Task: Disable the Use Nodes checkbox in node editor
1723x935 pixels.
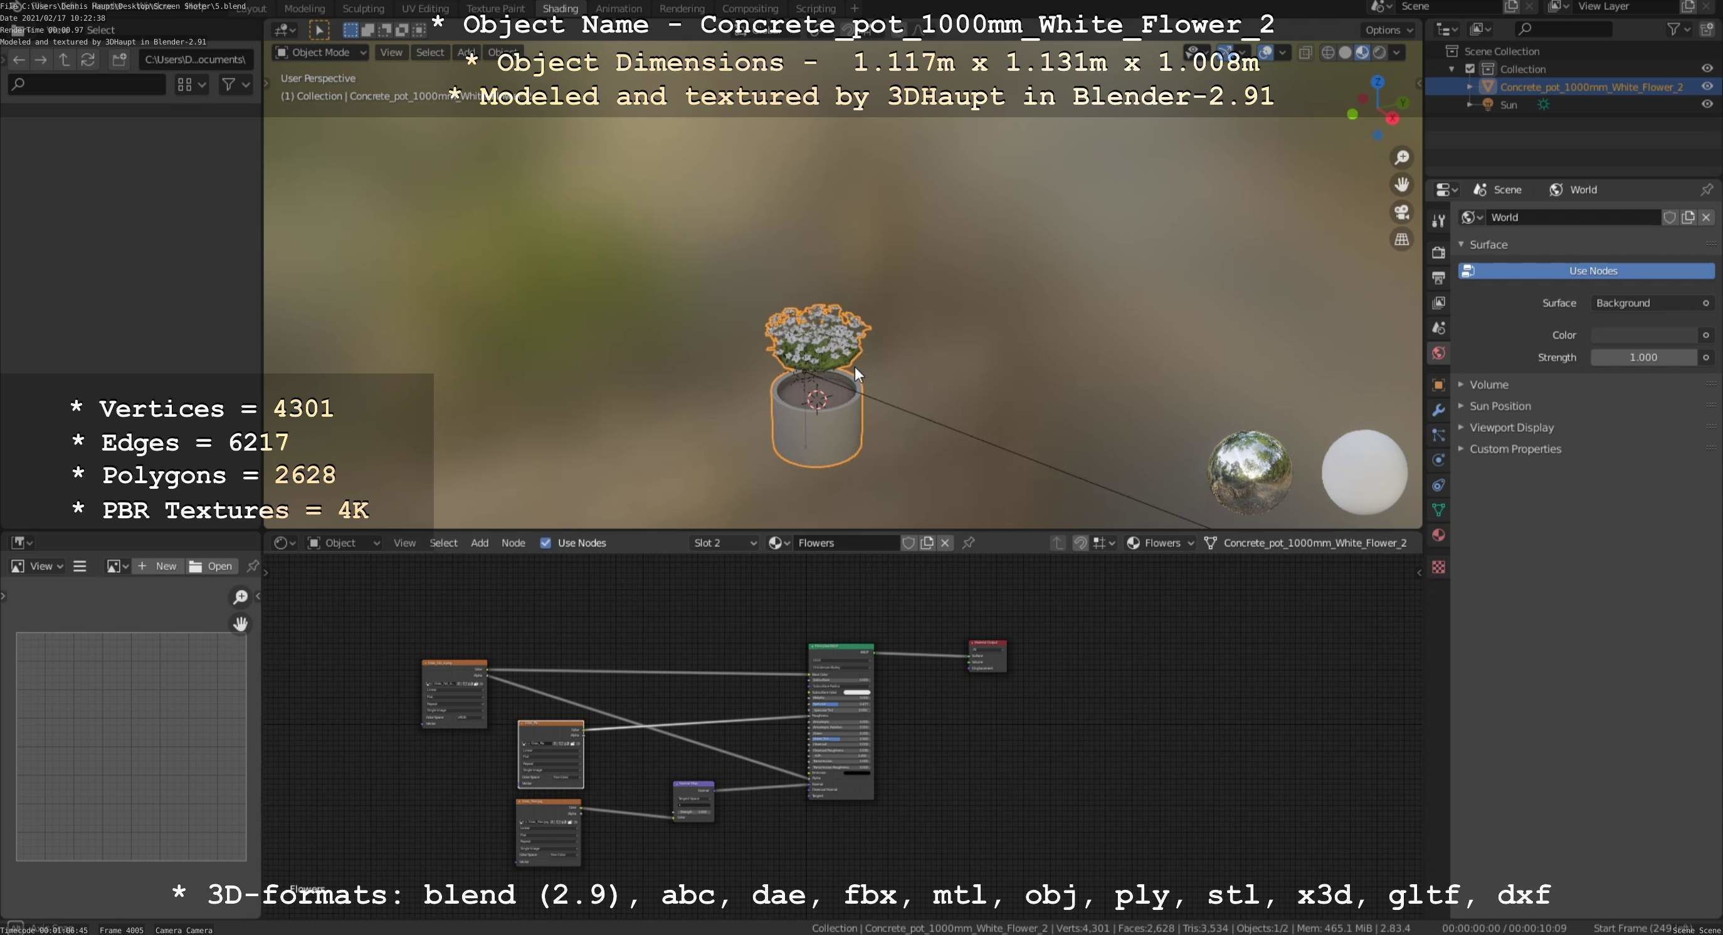Action: coord(545,543)
